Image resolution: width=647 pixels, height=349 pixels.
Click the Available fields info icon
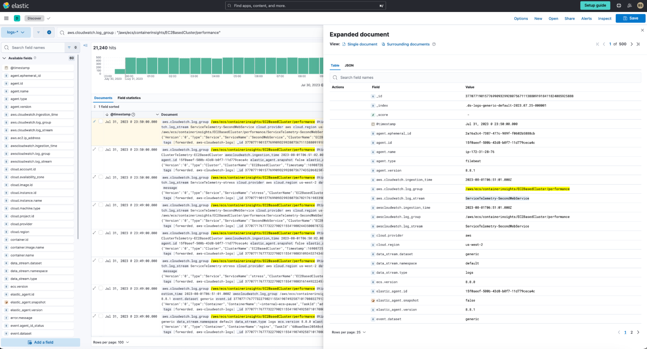(35, 58)
